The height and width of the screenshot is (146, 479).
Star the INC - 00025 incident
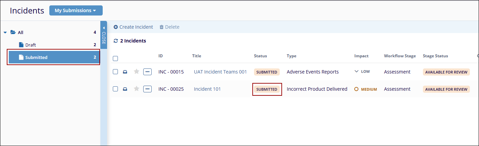(x=136, y=89)
